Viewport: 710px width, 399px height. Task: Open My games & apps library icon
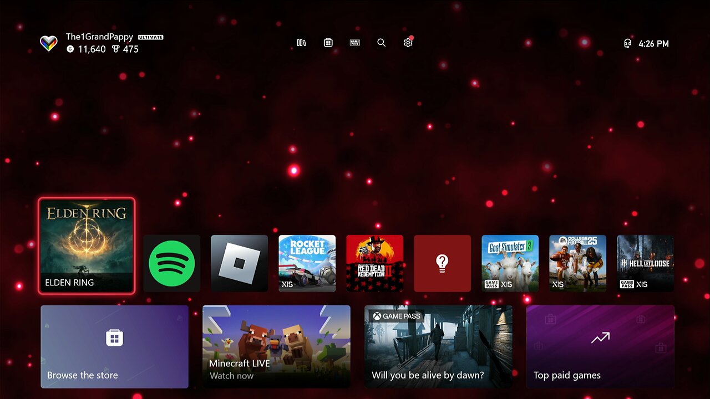pos(301,43)
